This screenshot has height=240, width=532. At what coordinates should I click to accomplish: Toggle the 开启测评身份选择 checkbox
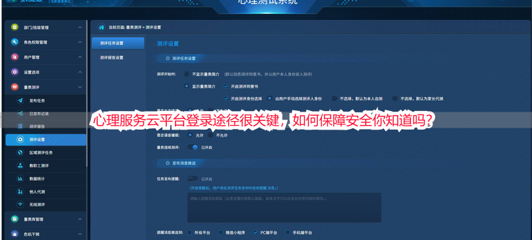coord(226,98)
